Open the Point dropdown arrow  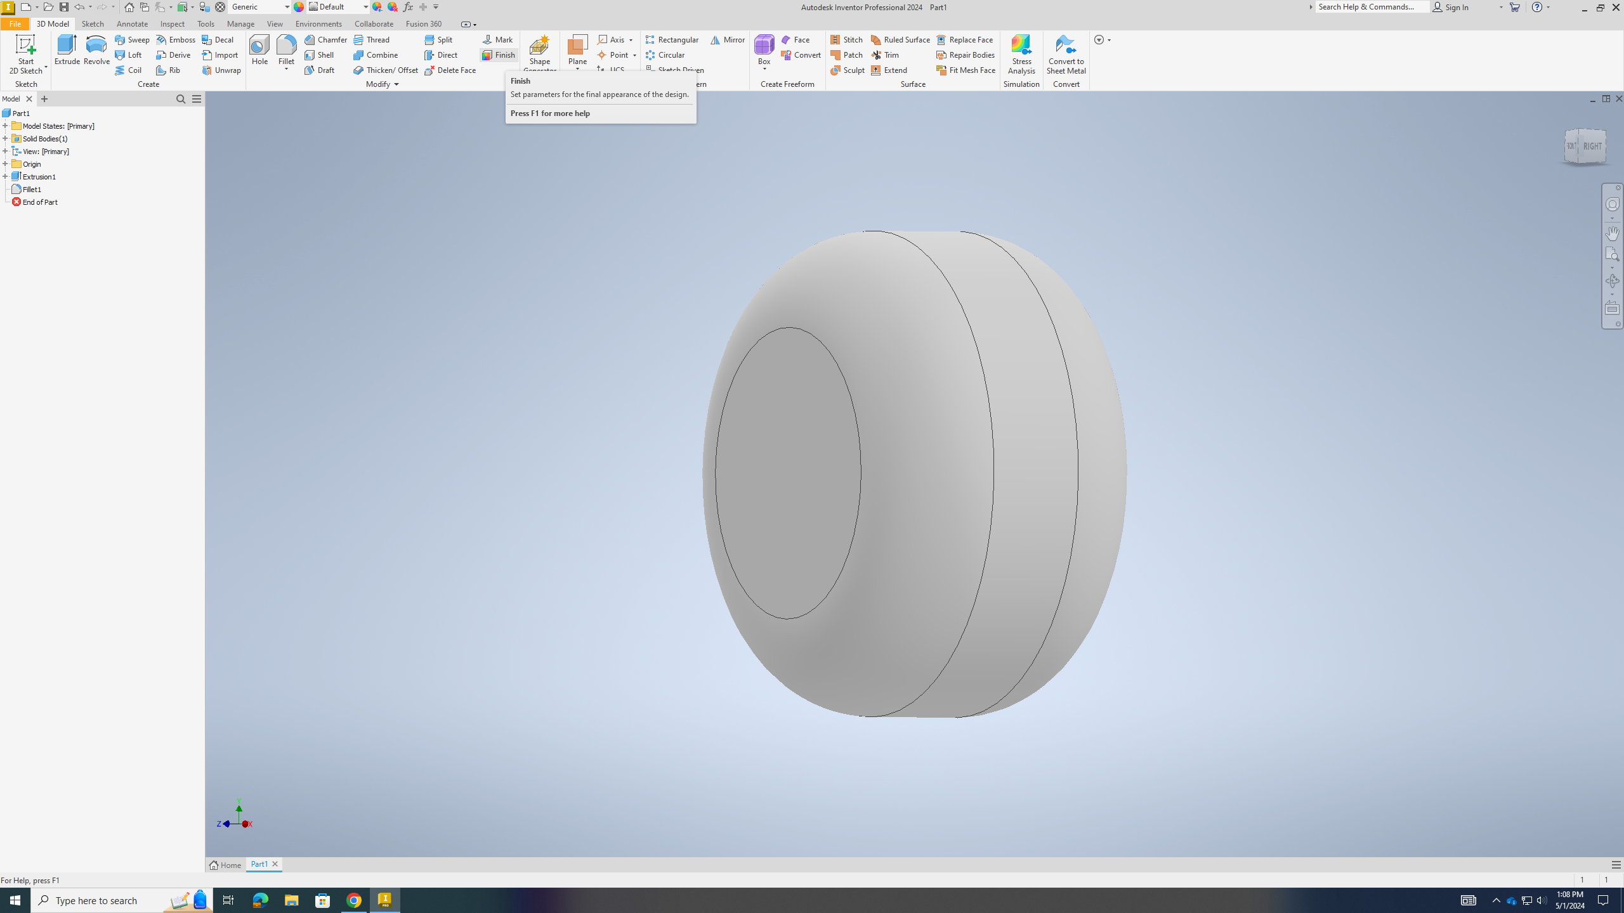coord(634,55)
